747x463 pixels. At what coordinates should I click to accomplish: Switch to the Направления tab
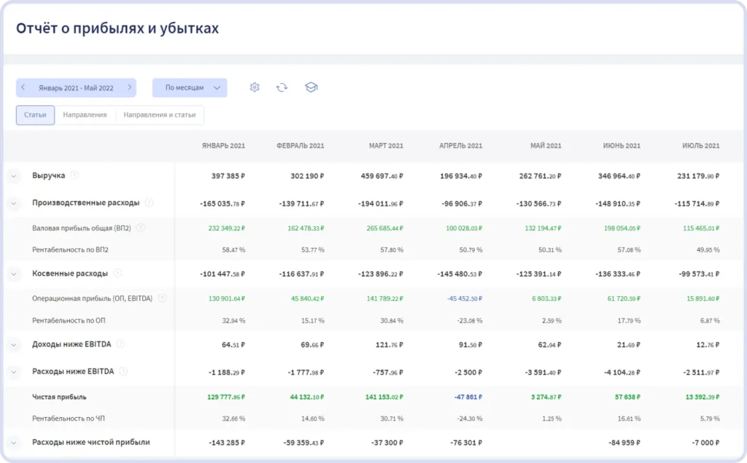tap(85, 114)
